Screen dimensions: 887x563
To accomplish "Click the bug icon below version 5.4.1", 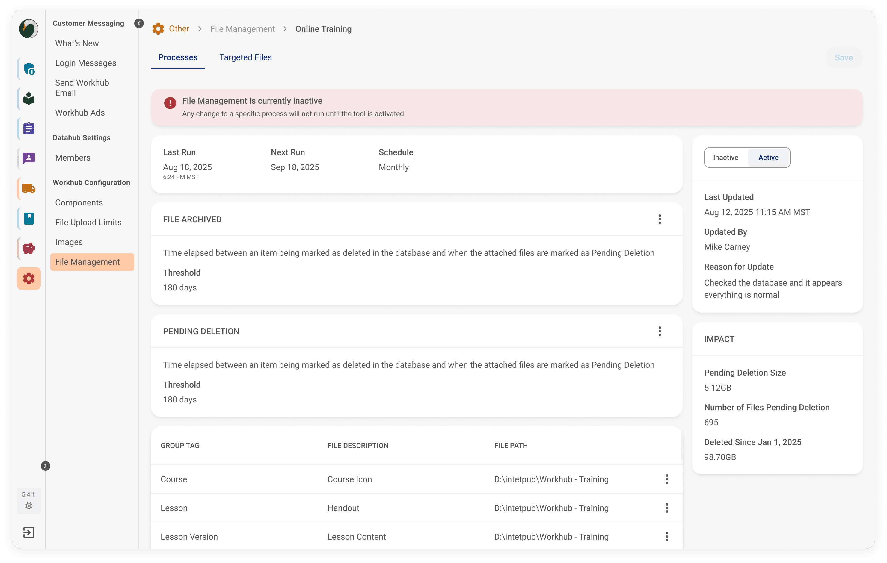I will (x=28, y=506).
